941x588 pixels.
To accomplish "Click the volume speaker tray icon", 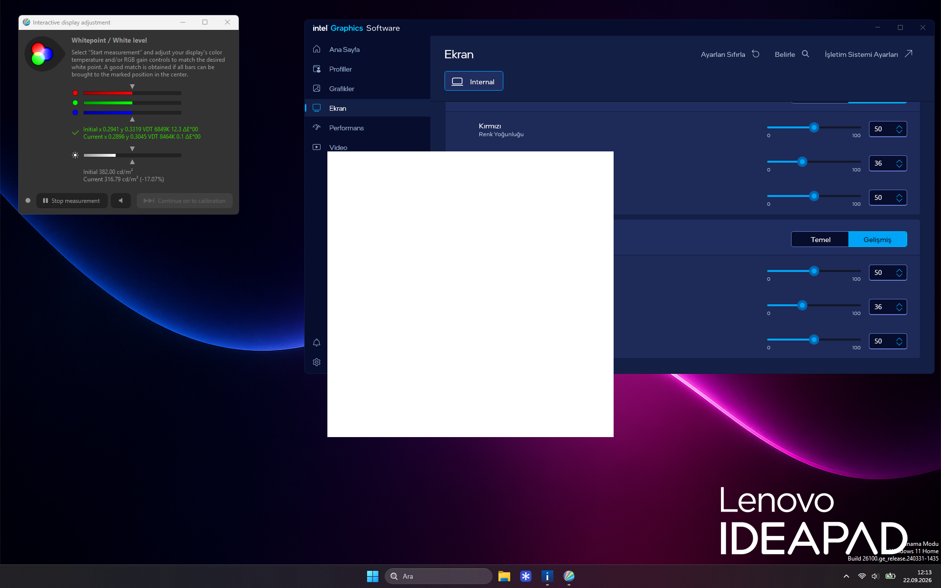I will [875, 576].
